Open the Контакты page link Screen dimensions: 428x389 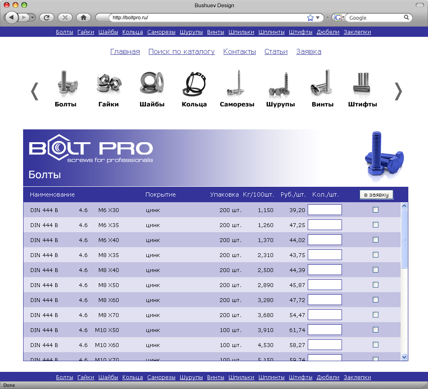pyautogui.click(x=239, y=51)
